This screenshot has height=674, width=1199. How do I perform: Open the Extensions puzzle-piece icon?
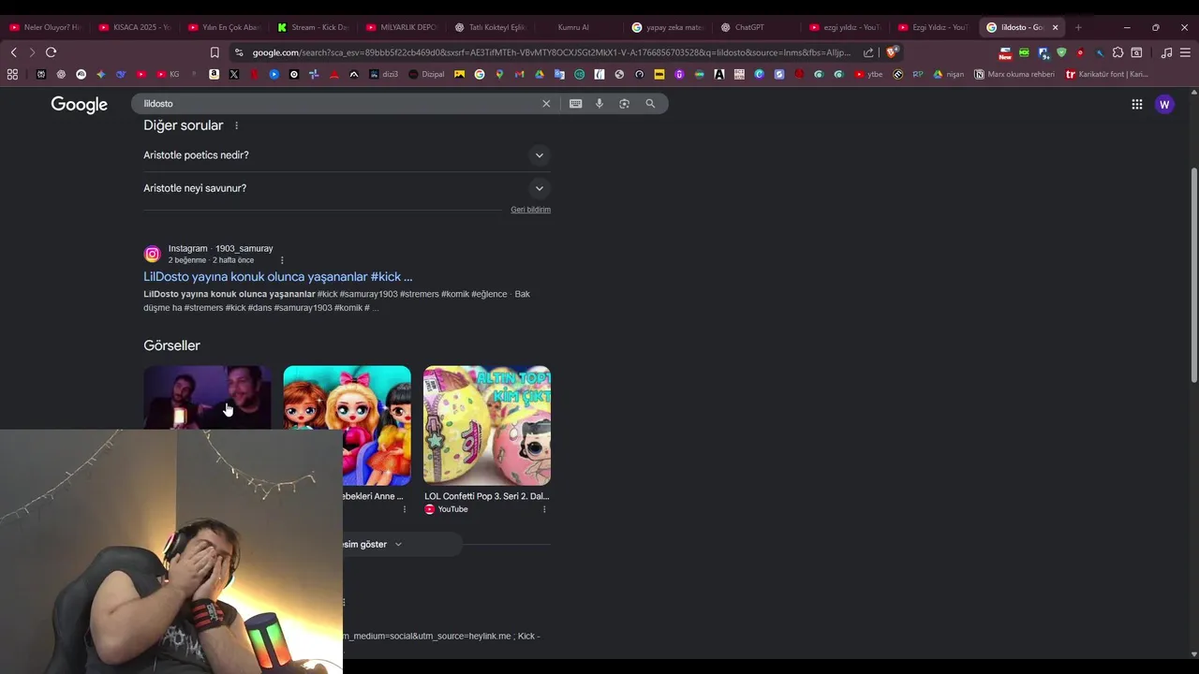pyautogui.click(x=1118, y=52)
